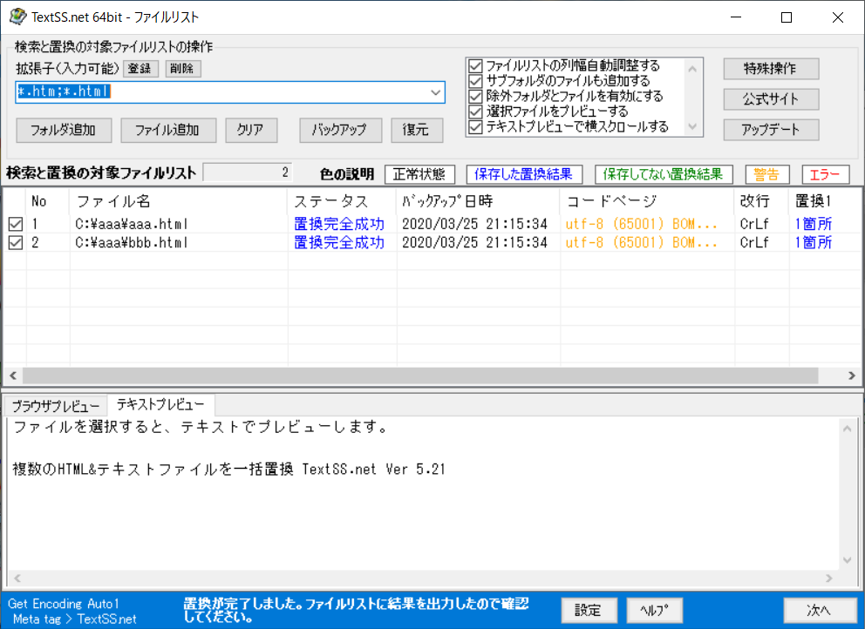Image resolution: width=865 pixels, height=629 pixels.
Task: Open 特殊操作 special operations
Action: click(771, 69)
